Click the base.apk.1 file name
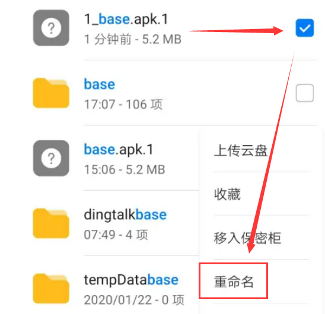The width and height of the screenshot is (325, 314). click(119, 150)
